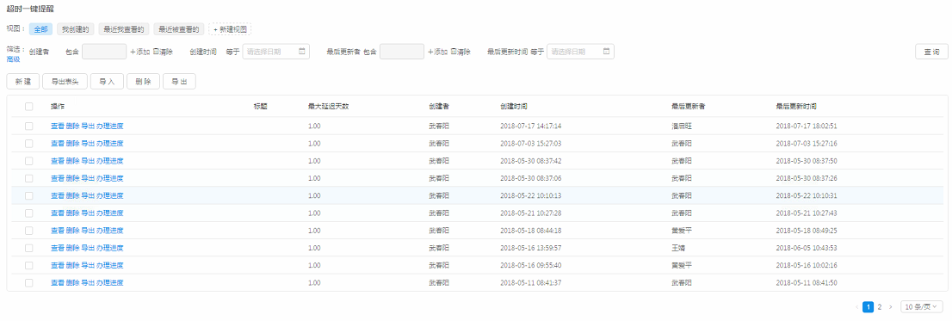Click the toolbar 导出 button

coord(179,81)
